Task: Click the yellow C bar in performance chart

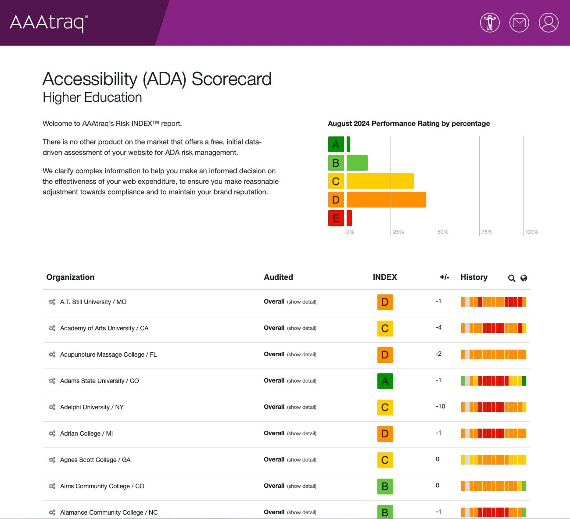Action: point(380,181)
